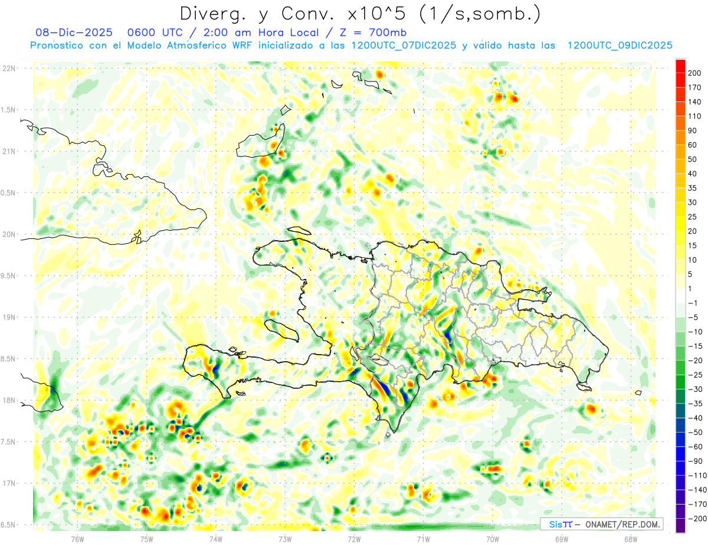Click the '15' value on the color scale
Image resolution: width=708 pixels, height=547 pixels.
[x=693, y=245]
